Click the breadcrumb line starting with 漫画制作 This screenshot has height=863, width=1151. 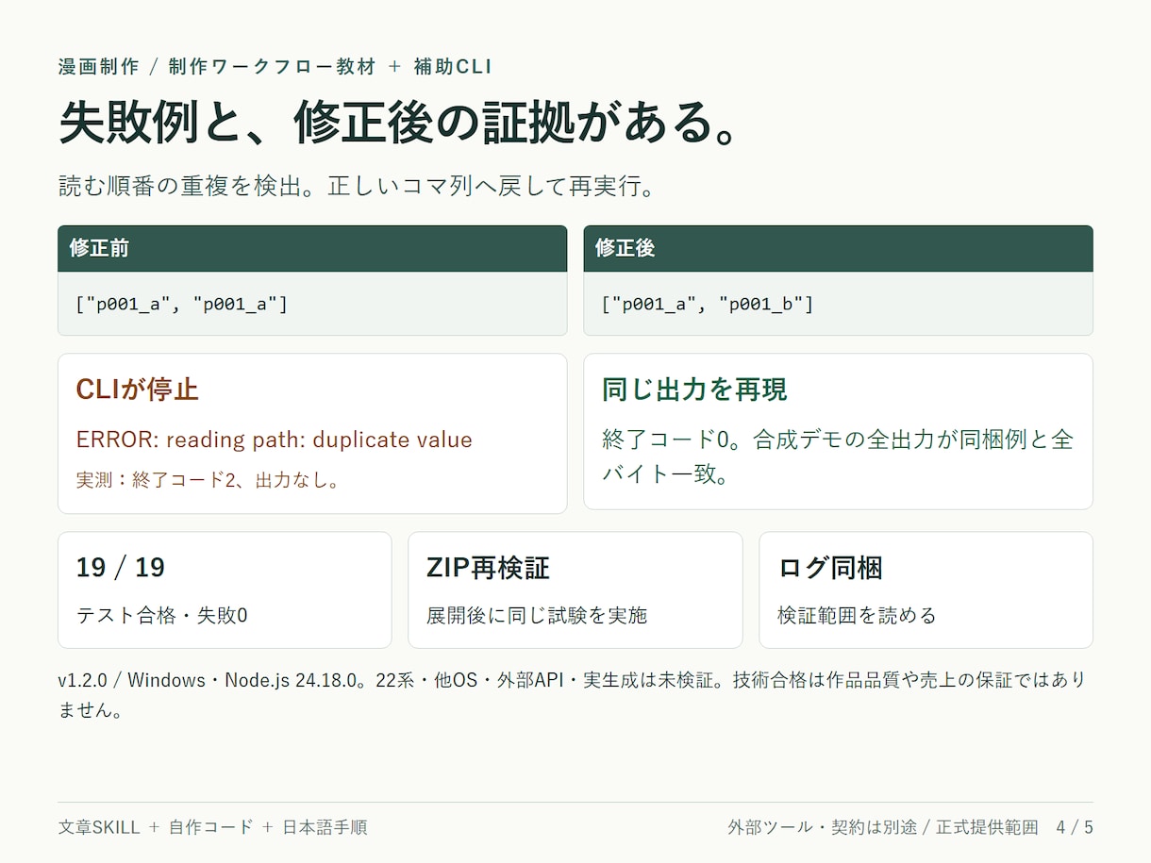275,67
